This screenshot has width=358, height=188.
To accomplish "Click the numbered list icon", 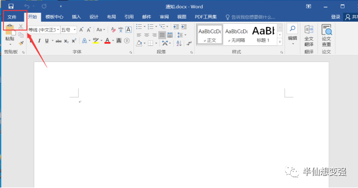I will [151, 27].
